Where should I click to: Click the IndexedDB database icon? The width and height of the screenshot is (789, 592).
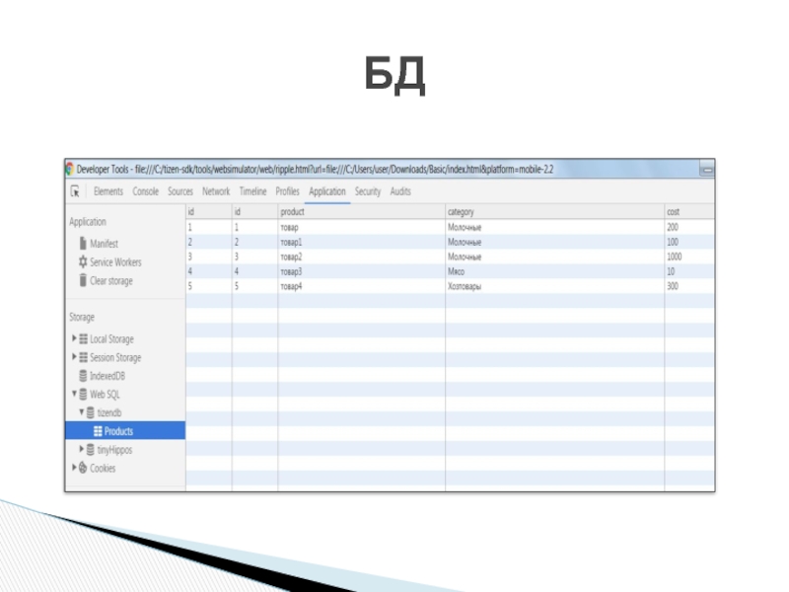pos(84,376)
